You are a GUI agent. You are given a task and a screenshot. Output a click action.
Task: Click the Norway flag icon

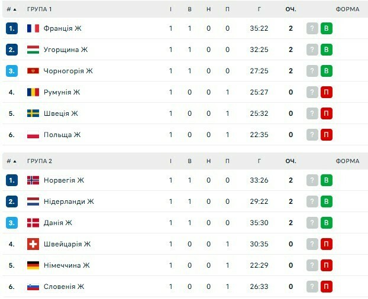33,180
